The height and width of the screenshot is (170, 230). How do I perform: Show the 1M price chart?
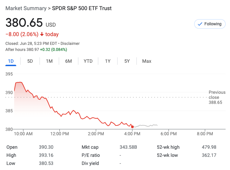(49, 61)
